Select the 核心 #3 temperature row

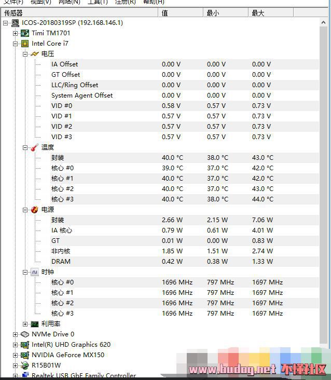[x=62, y=199]
